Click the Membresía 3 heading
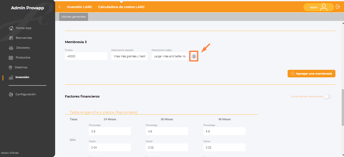The height and width of the screenshot is (157, 344). pyautogui.click(x=76, y=42)
